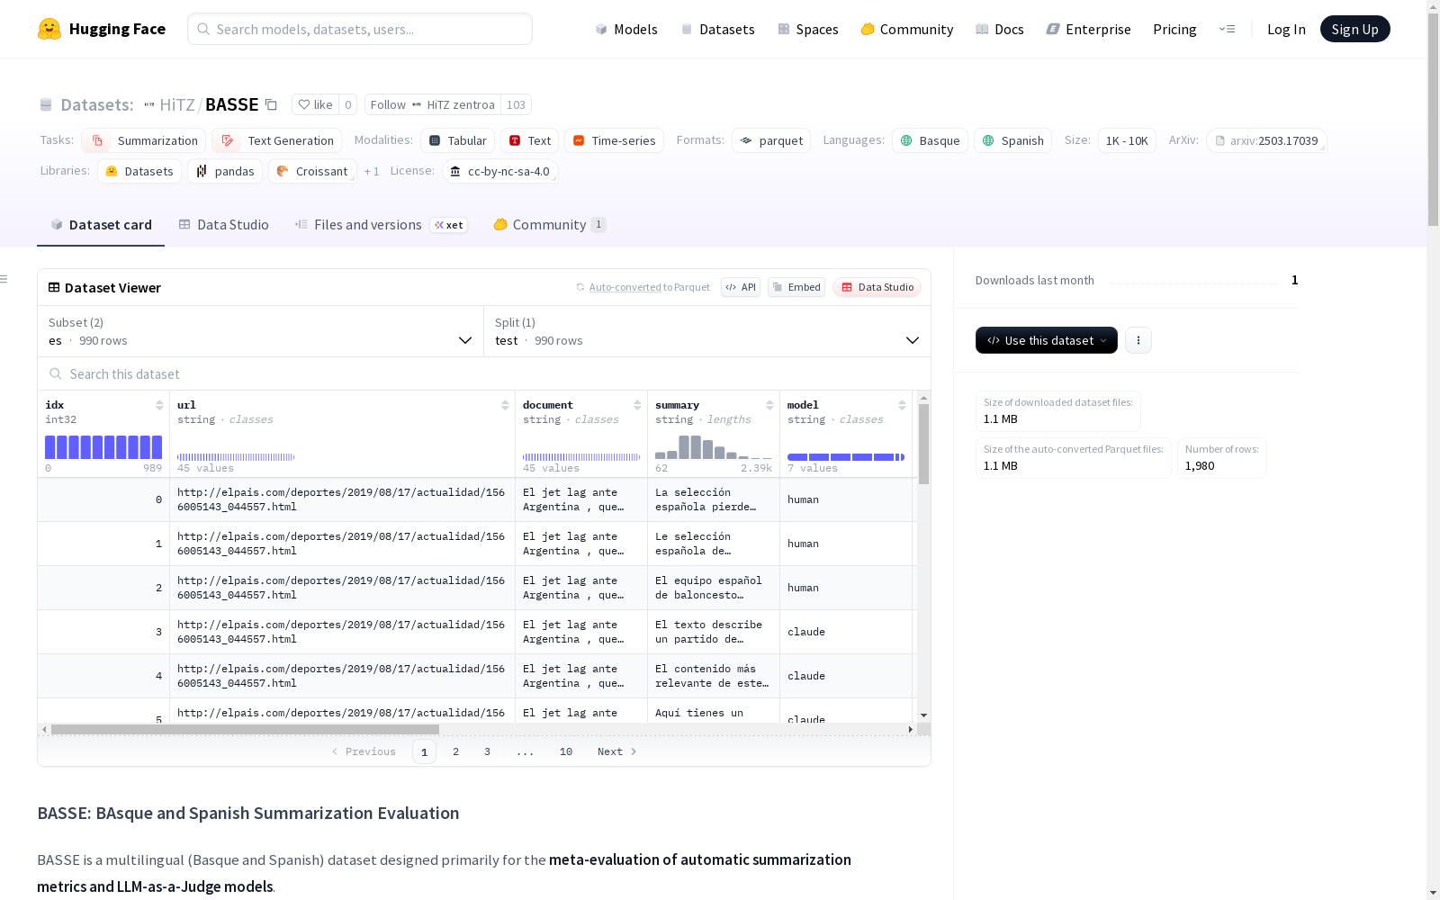Show the +1 more libraries

[x=372, y=171]
